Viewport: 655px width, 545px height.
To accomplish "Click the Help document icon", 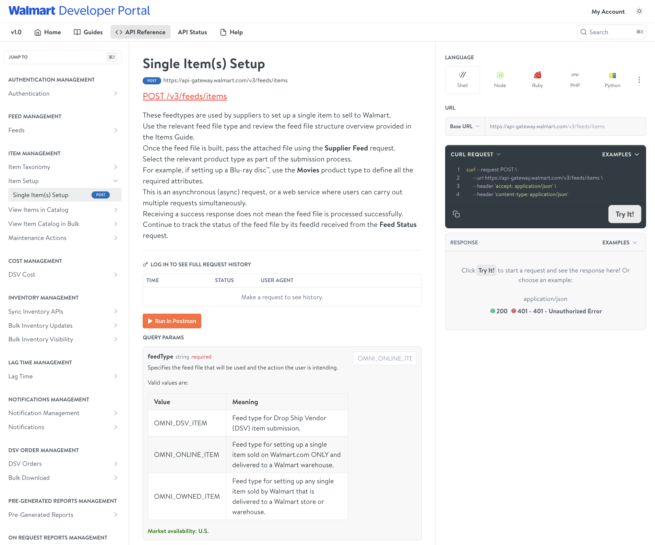I will 223,32.
